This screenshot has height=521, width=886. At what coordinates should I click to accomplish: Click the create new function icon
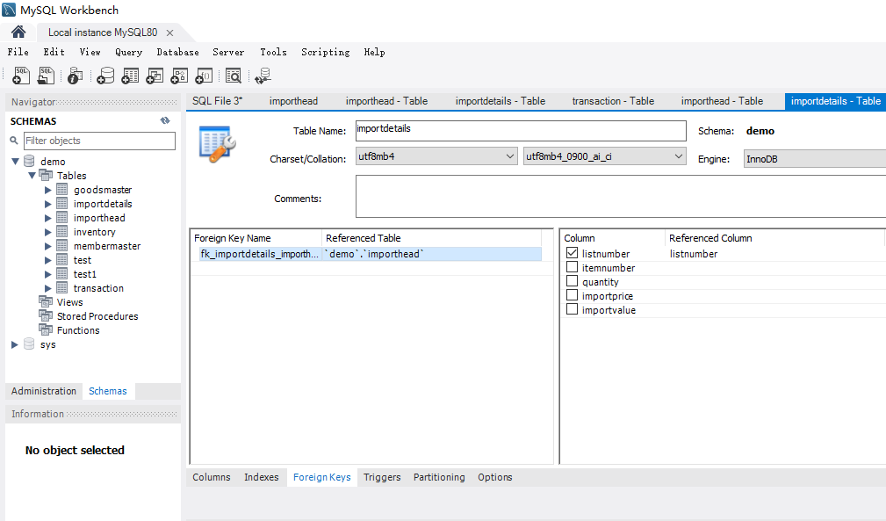(204, 76)
